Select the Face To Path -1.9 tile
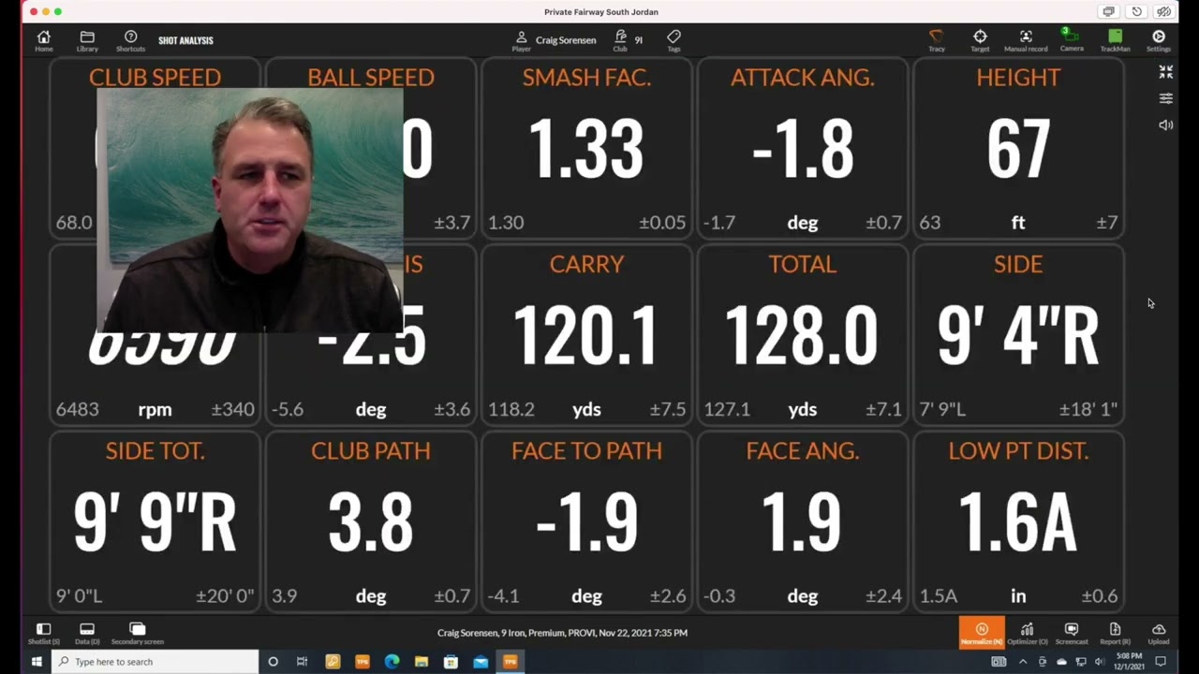1199x674 pixels. click(x=586, y=520)
